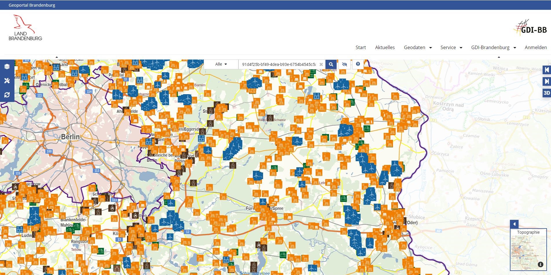This screenshot has width=551, height=275.
Task: Collapse the Topographie overview map panel
Action: 515,223
